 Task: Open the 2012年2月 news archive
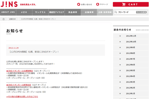coord(131,88)
